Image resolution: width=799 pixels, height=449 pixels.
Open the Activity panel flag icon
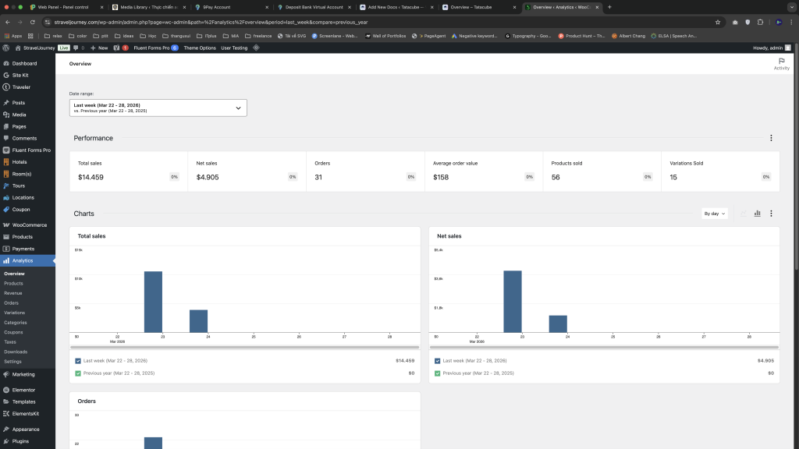click(x=781, y=63)
